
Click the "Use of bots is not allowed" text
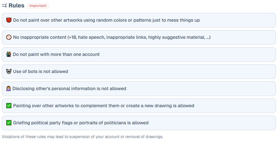(x=41, y=72)
